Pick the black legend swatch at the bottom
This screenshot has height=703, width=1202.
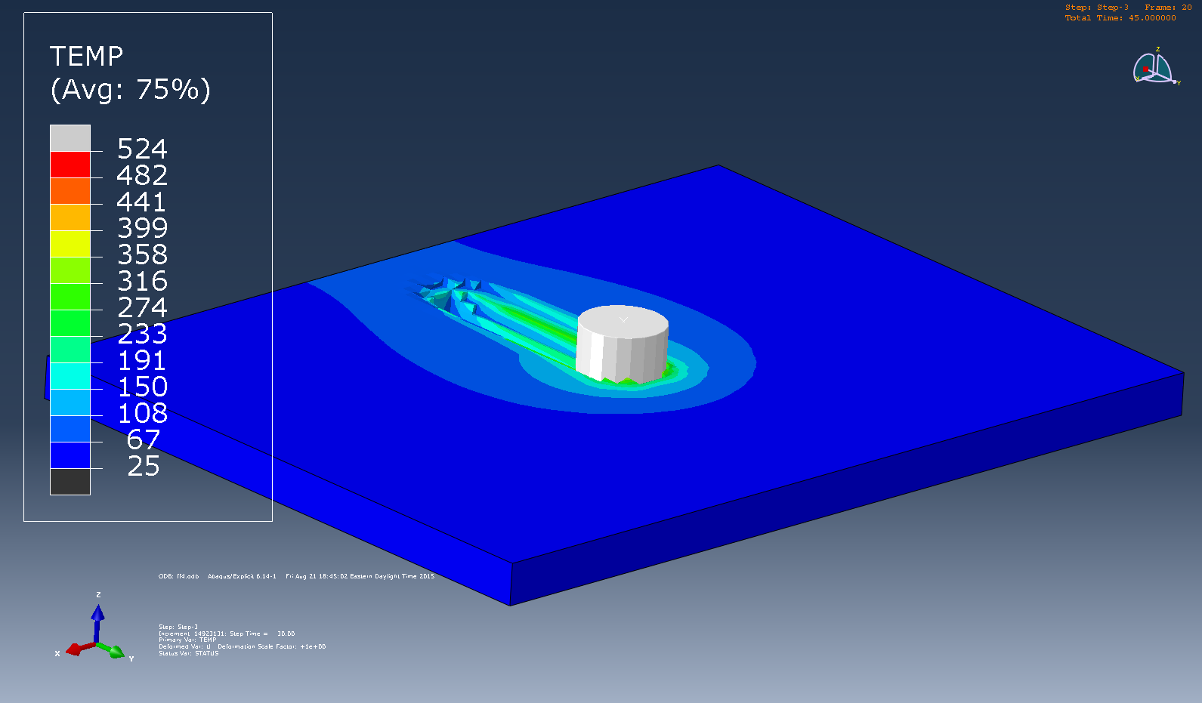click(70, 482)
